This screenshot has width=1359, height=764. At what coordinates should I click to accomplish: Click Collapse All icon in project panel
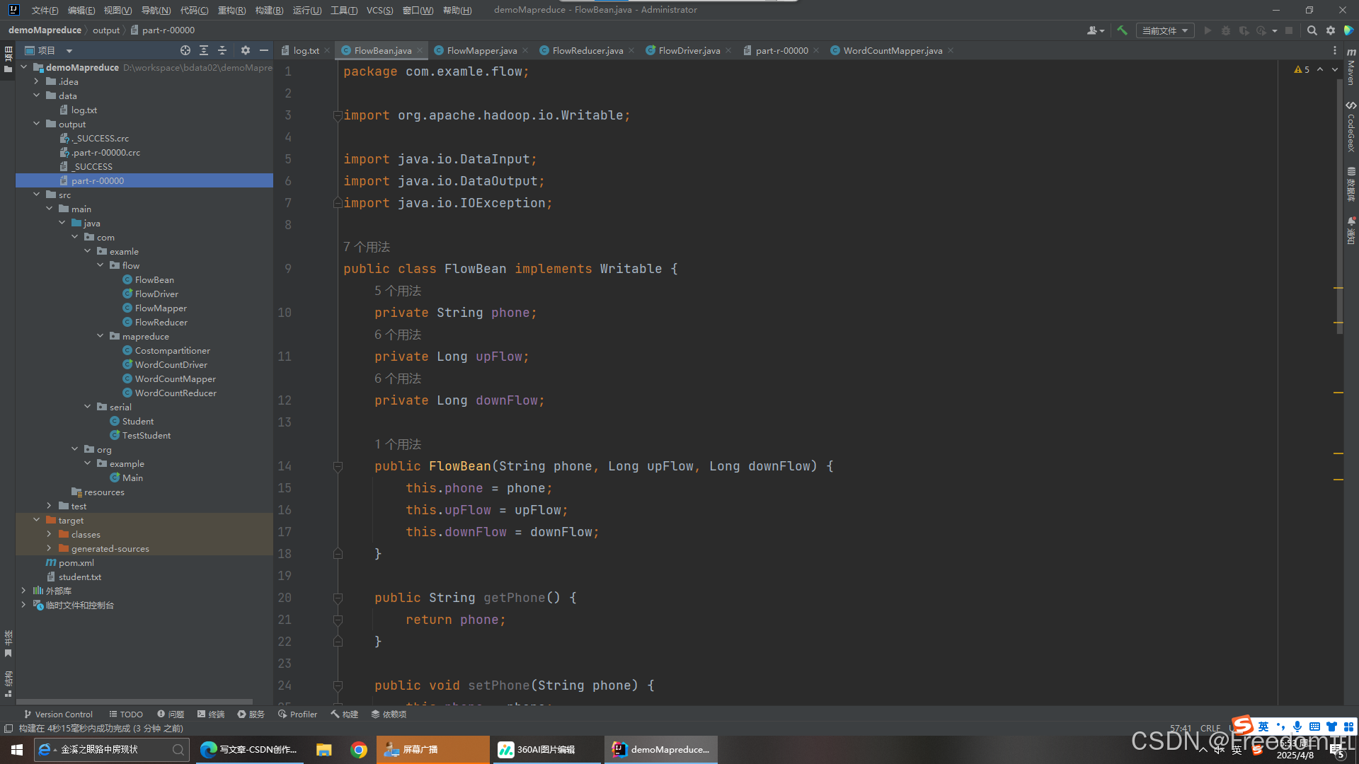pos(222,50)
